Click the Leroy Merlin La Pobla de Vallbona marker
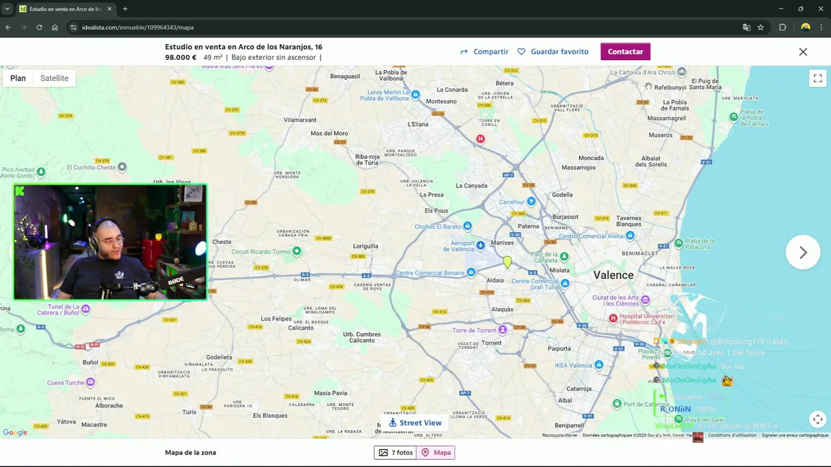The width and height of the screenshot is (831, 467). [x=415, y=95]
